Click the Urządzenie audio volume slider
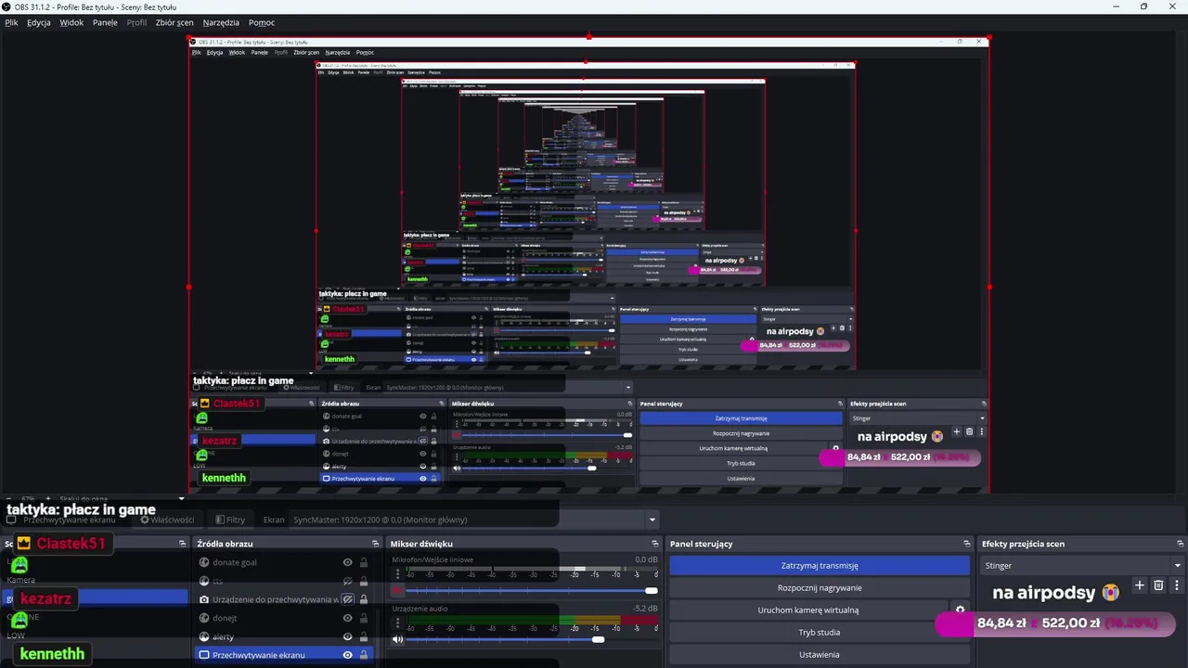 click(x=532, y=639)
